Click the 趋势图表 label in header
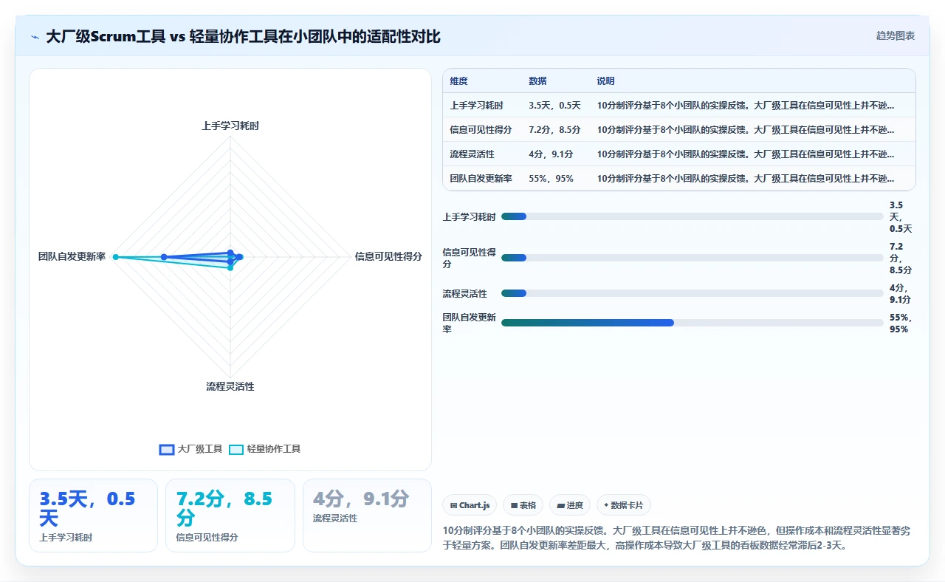This screenshot has width=945, height=582. click(896, 35)
